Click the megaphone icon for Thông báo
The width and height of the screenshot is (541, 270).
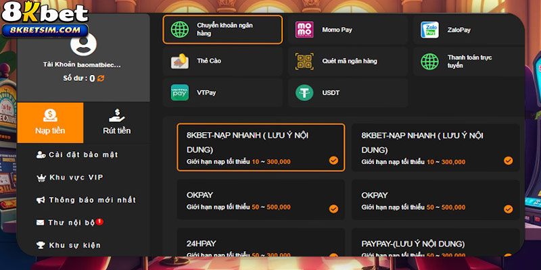[x=41, y=200]
